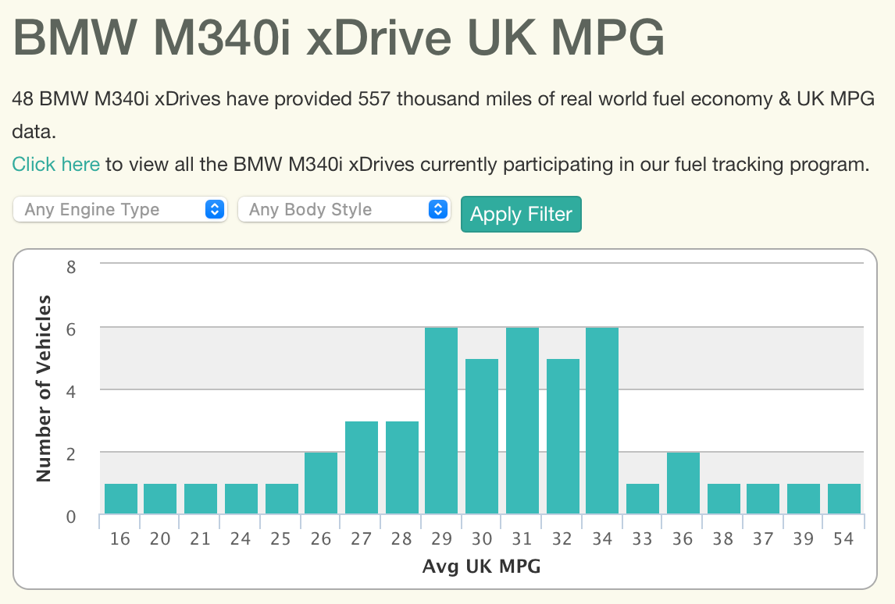895x604 pixels.
Task: Select the 26 MPG bar in the histogram
Action: tap(321, 483)
